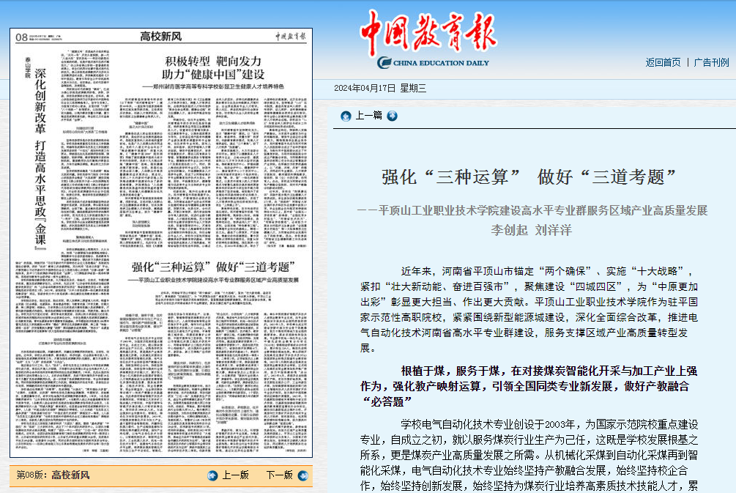This screenshot has width=736, height=493.
Task: Go to the previous page 上一版
Action: (x=235, y=475)
